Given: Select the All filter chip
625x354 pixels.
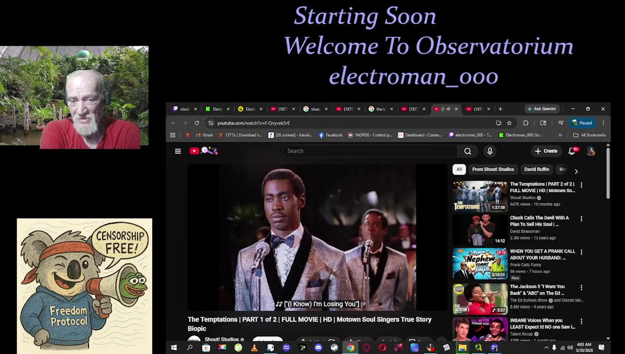Looking at the screenshot, I should (x=459, y=169).
